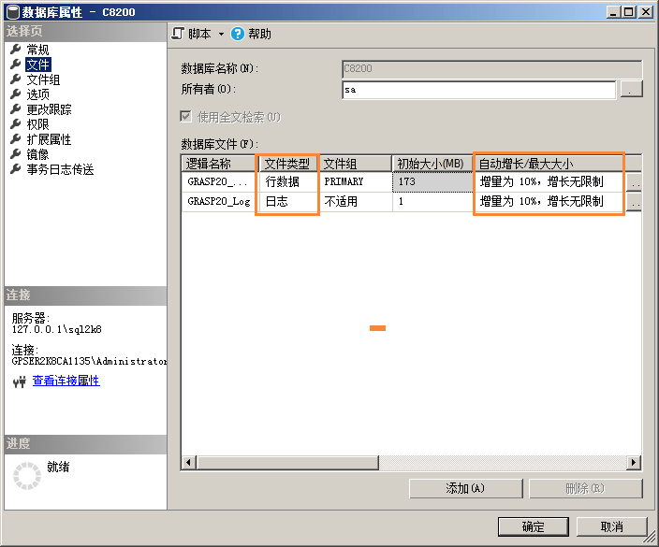Click the 取消 button
Image resolution: width=659 pixels, height=547 pixels.
coord(611,526)
